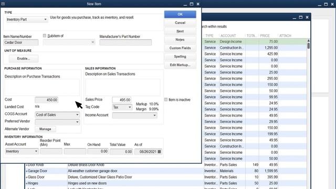Sort Item List by ACCOUNT column header
The image size is (336, 189).
point(228,36)
